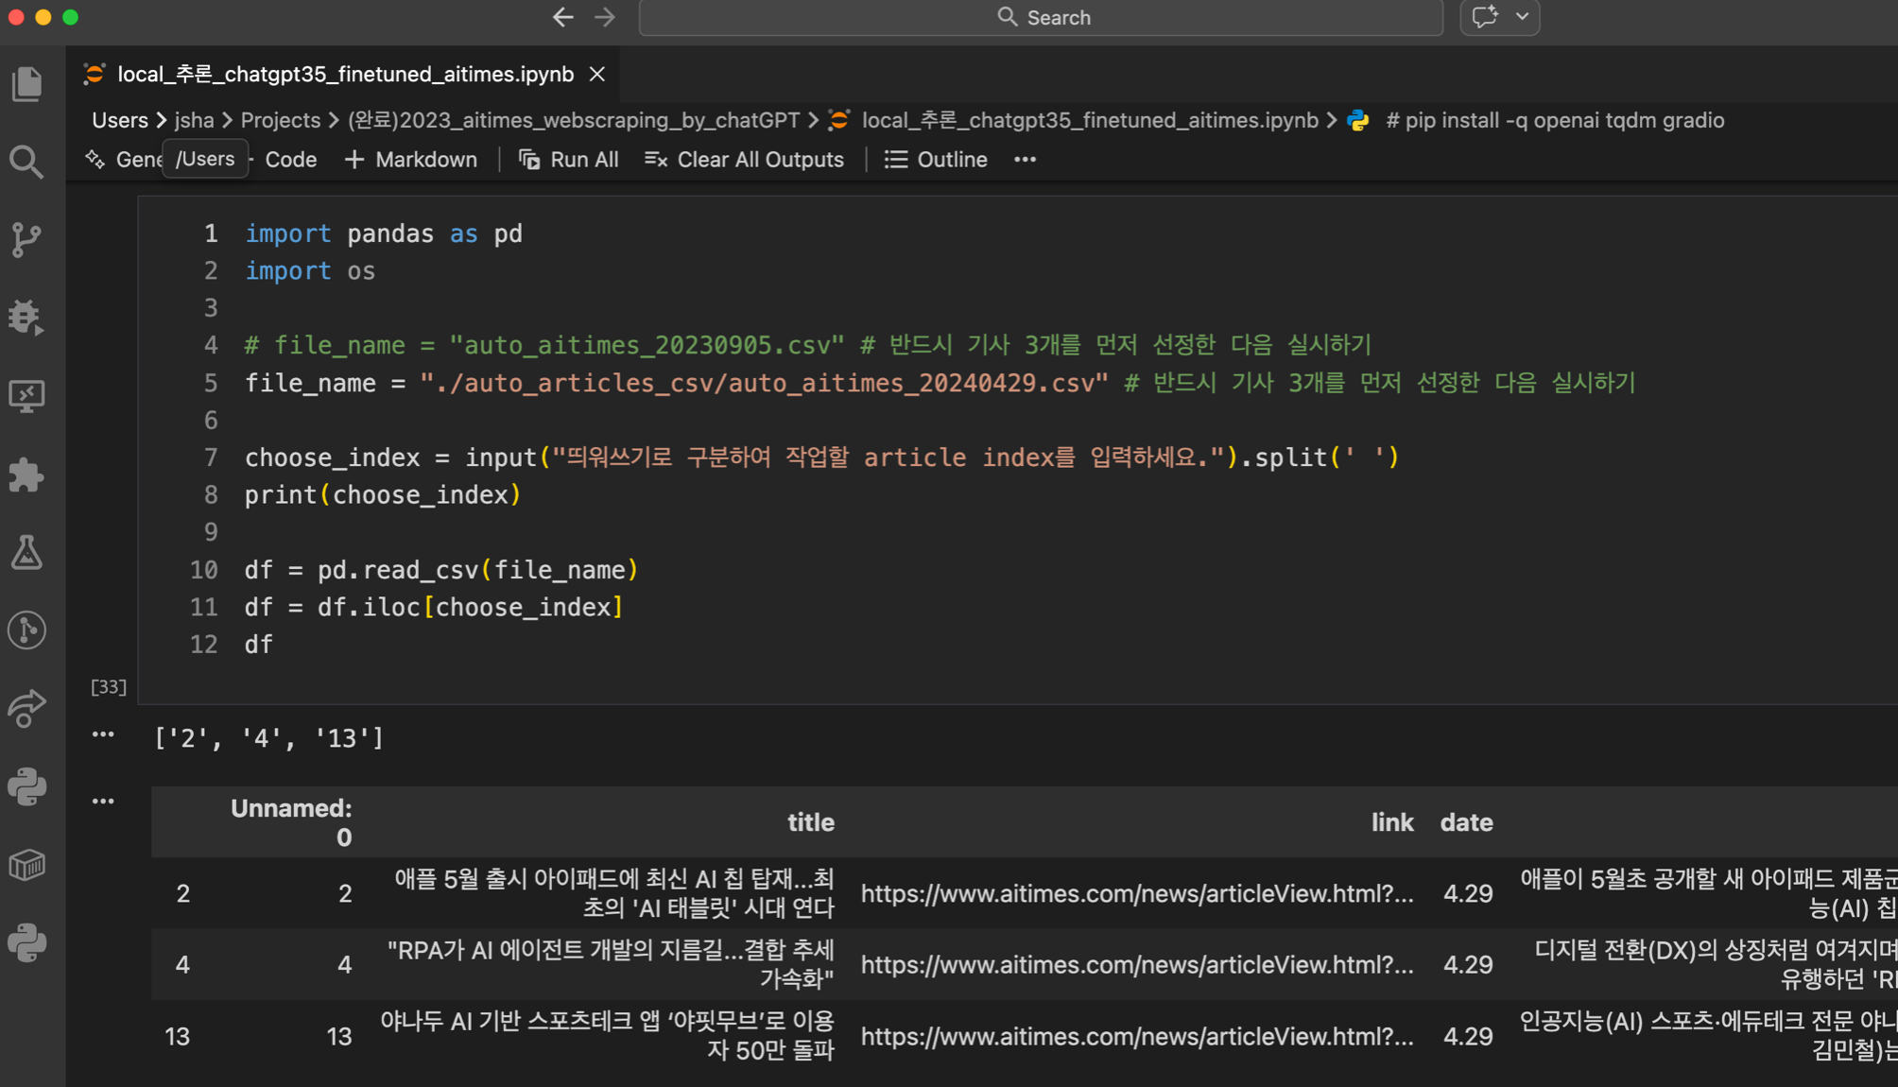Open the notebook Outline
1898x1087 pixels.
click(x=936, y=160)
